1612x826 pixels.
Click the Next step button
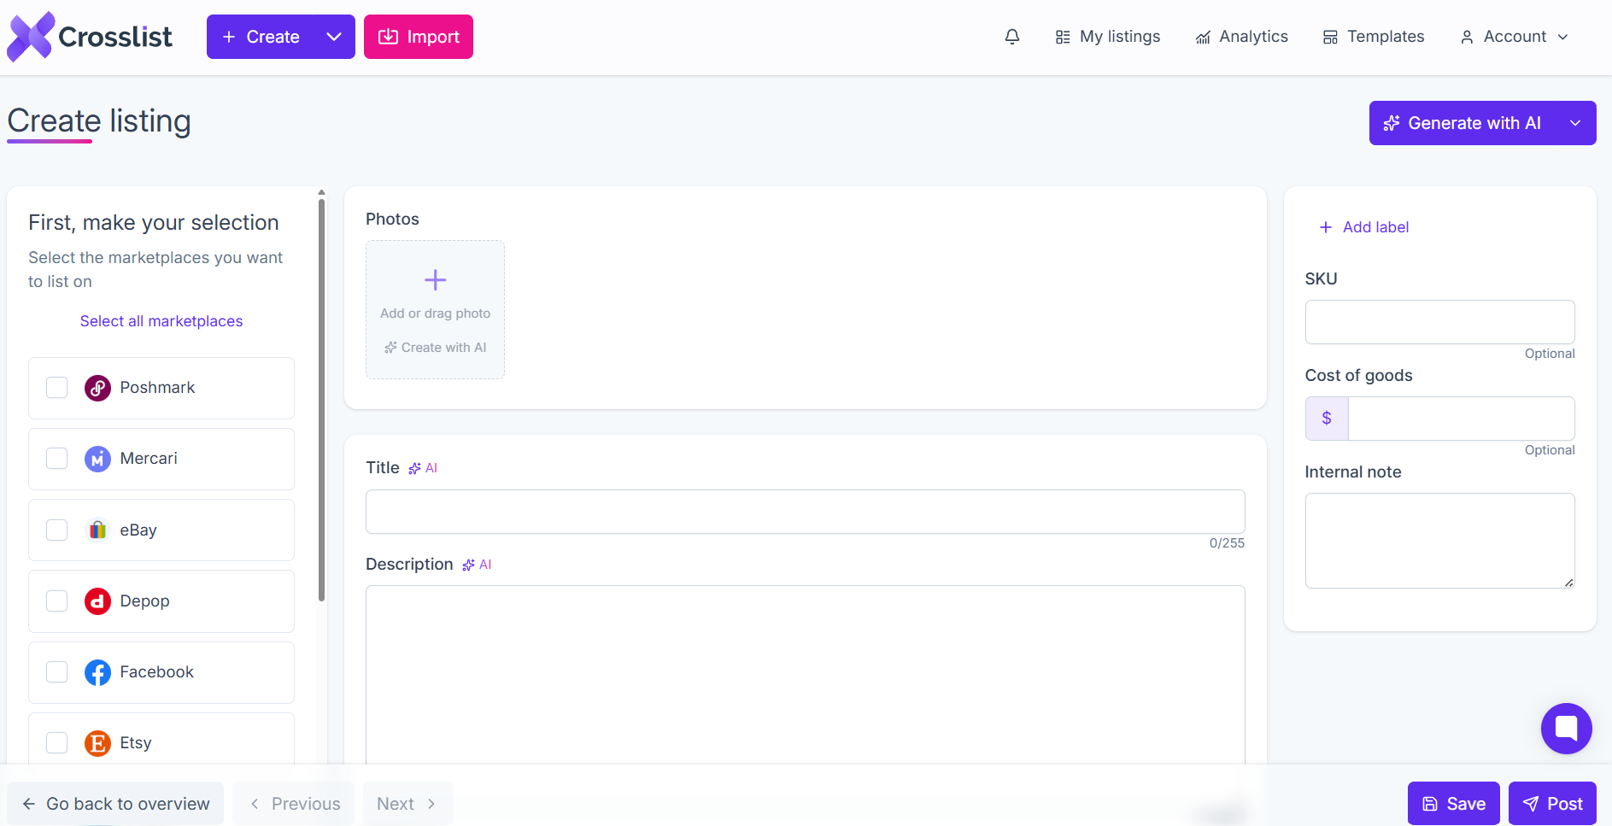coord(408,804)
